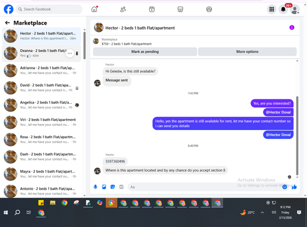Open the emoji picker in the message box
This screenshot has width=307, height=227.
point(284,187)
